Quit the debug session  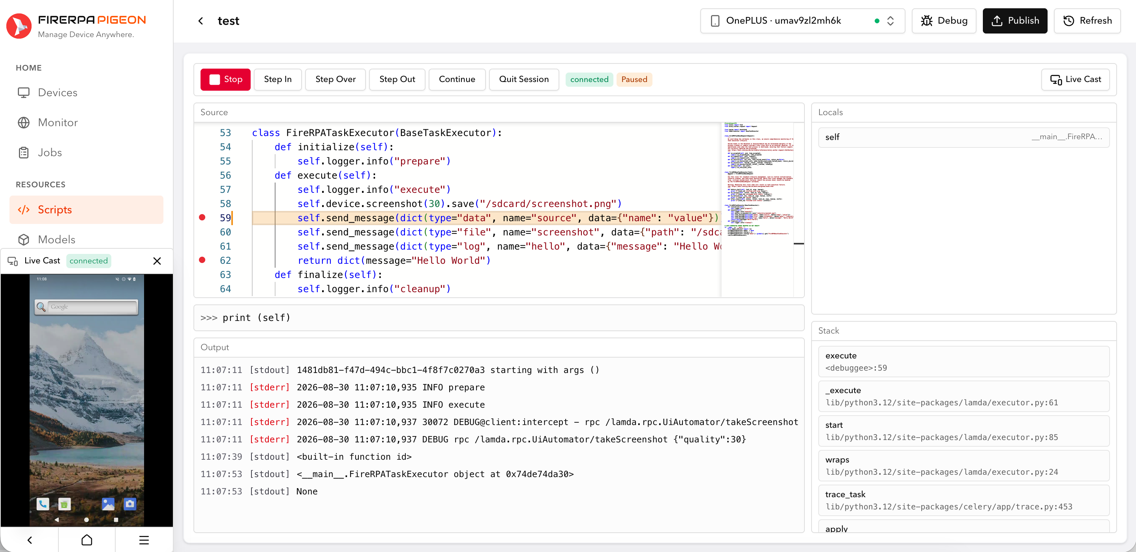tap(524, 79)
